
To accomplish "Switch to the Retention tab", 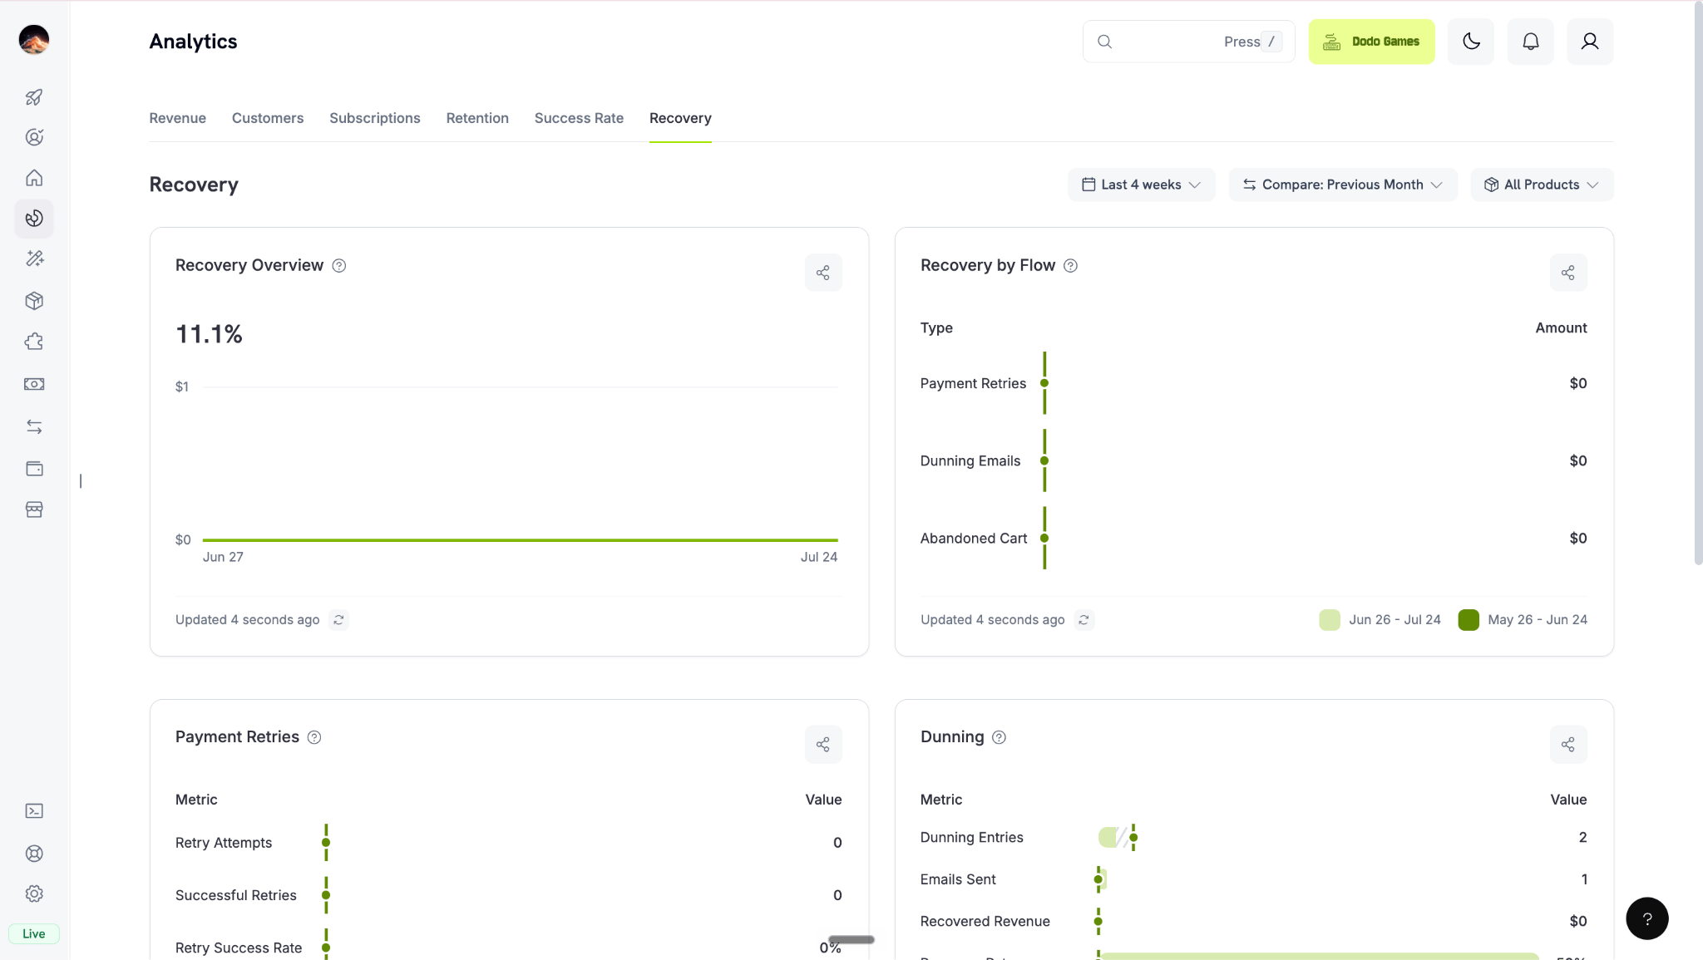I will pyautogui.click(x=477, y=118).
